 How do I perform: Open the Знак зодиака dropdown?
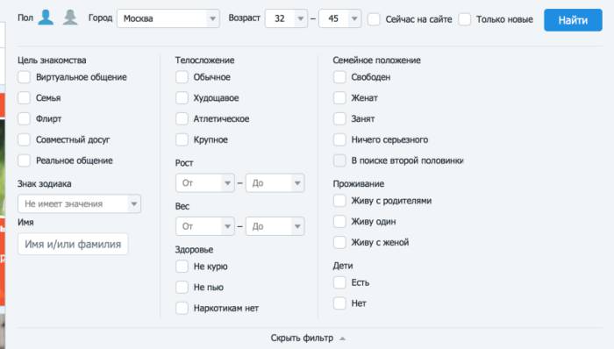79,203
